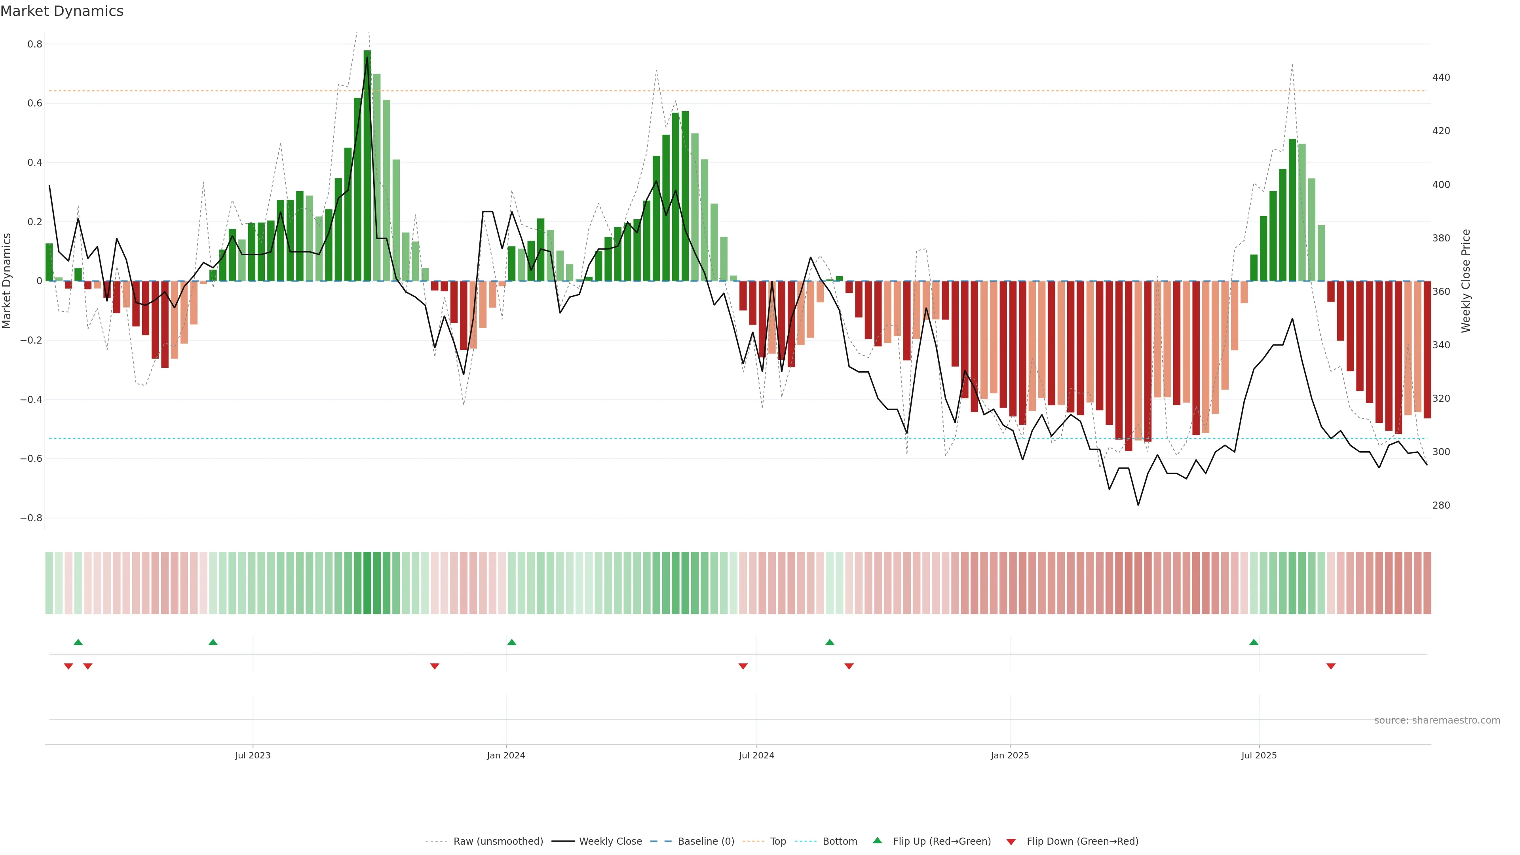Click the green flip-up marker before Jul 2023

[213, 642]
